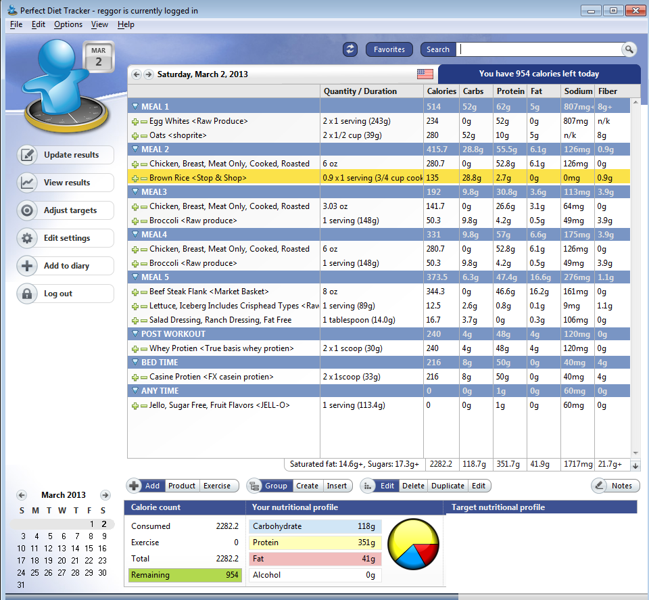Click Add to diary
This screenshot has height=600, width=649.
[x=66, y=266]
